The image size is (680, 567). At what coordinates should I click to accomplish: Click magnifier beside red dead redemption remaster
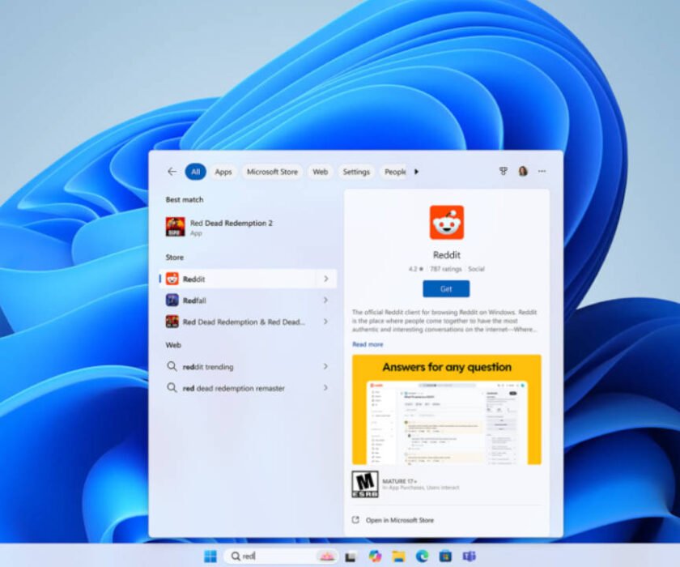[172, 387]
